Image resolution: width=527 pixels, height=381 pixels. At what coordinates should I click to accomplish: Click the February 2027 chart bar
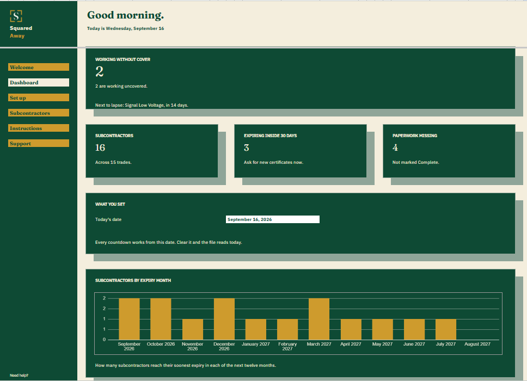point(287,329)
